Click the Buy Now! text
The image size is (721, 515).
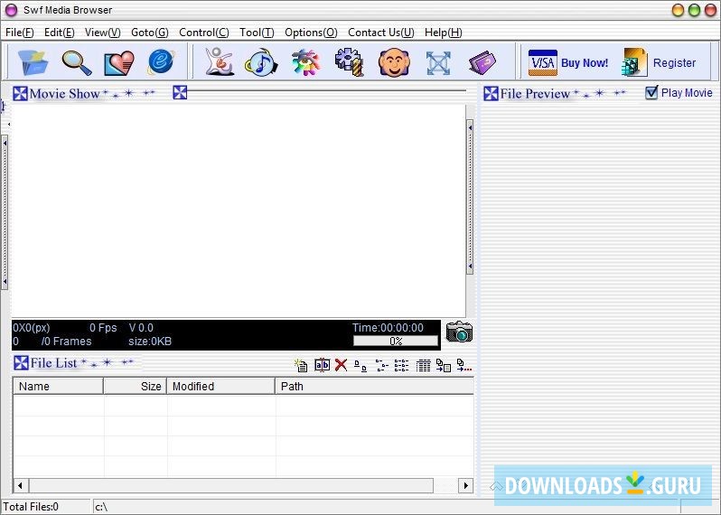click(585, 63)
